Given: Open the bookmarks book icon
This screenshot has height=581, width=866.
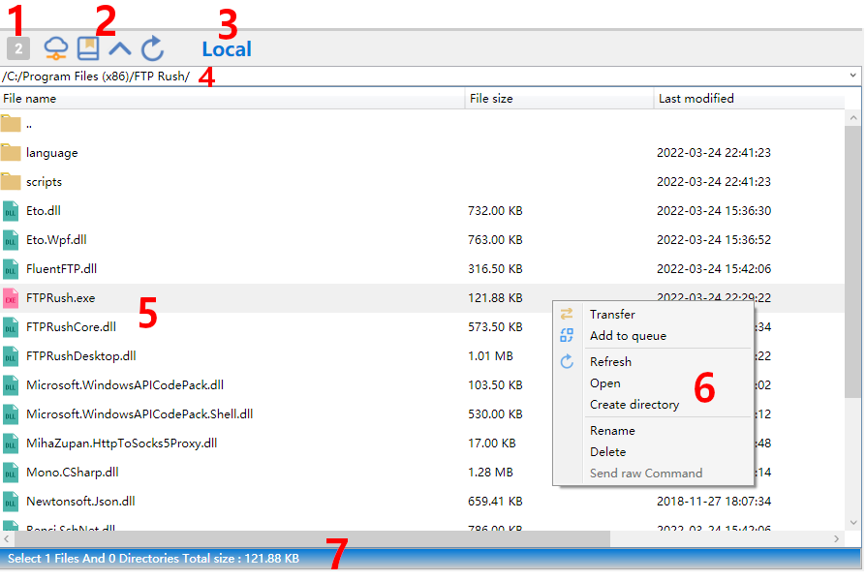Looking at the screenshot, I should [x=88, y=48].
